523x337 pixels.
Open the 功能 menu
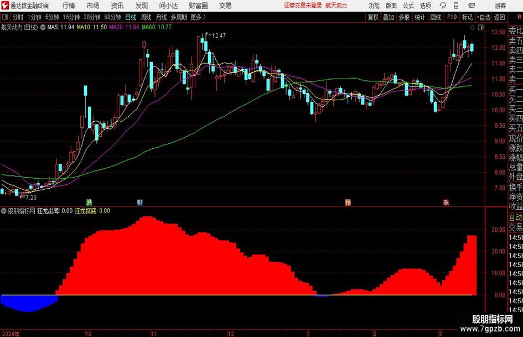tap(374, 6)
